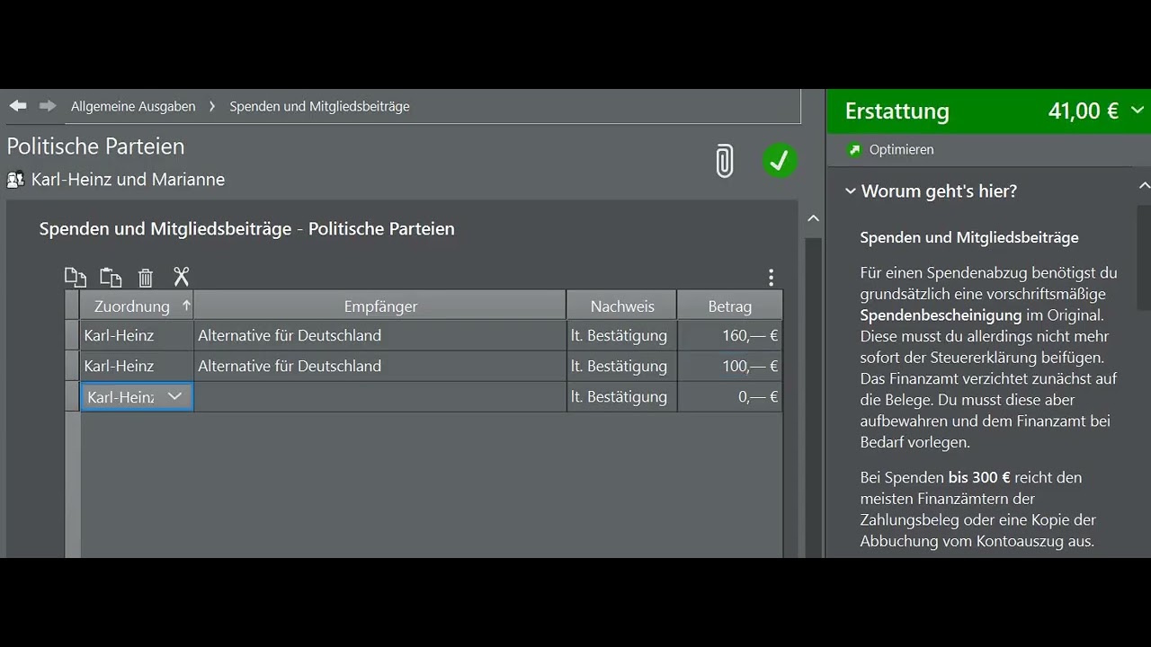This screenshot has width=1151, height=647.
Task: Delete row using the trash icon
Action: point(146,278)
